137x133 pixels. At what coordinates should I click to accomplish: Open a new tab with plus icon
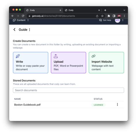point(105,10)
